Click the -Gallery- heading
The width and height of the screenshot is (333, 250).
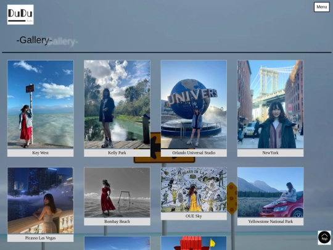34,40
